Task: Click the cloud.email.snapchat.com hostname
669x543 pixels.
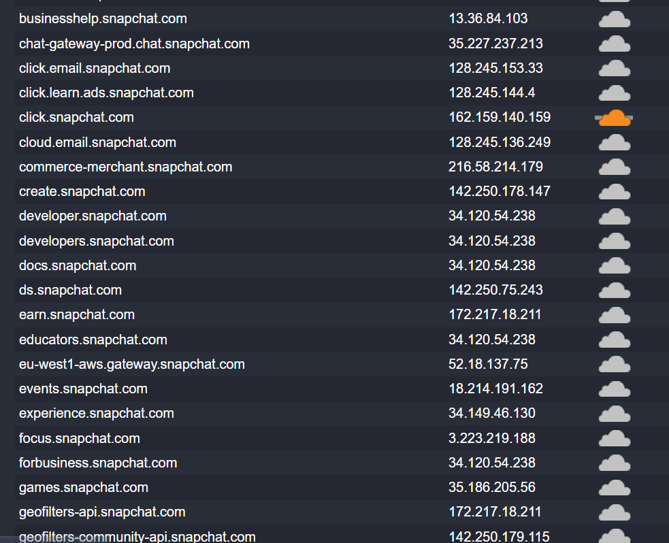Action: pos(98,142)
